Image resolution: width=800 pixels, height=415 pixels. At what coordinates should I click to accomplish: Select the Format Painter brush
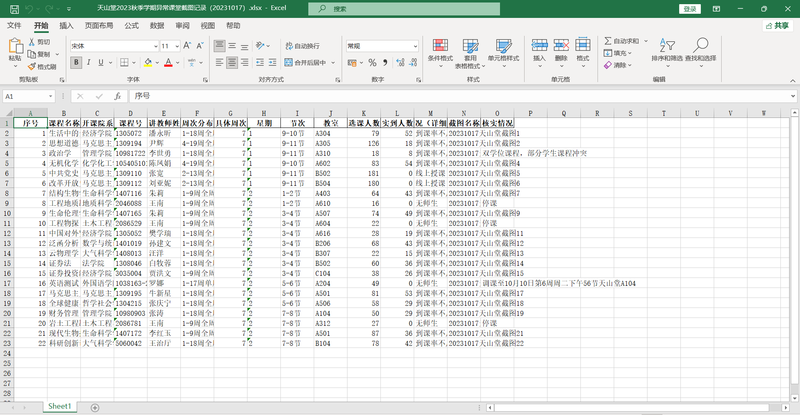coord(32,67)
